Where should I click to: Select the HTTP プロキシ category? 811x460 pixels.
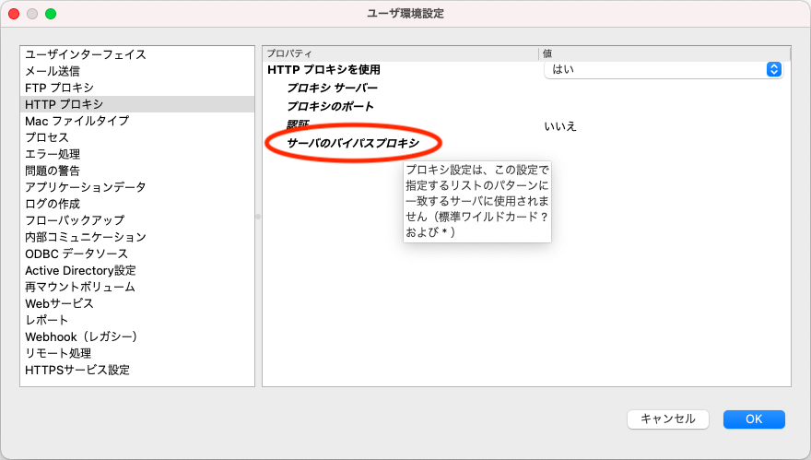click(x=137, y=104)
